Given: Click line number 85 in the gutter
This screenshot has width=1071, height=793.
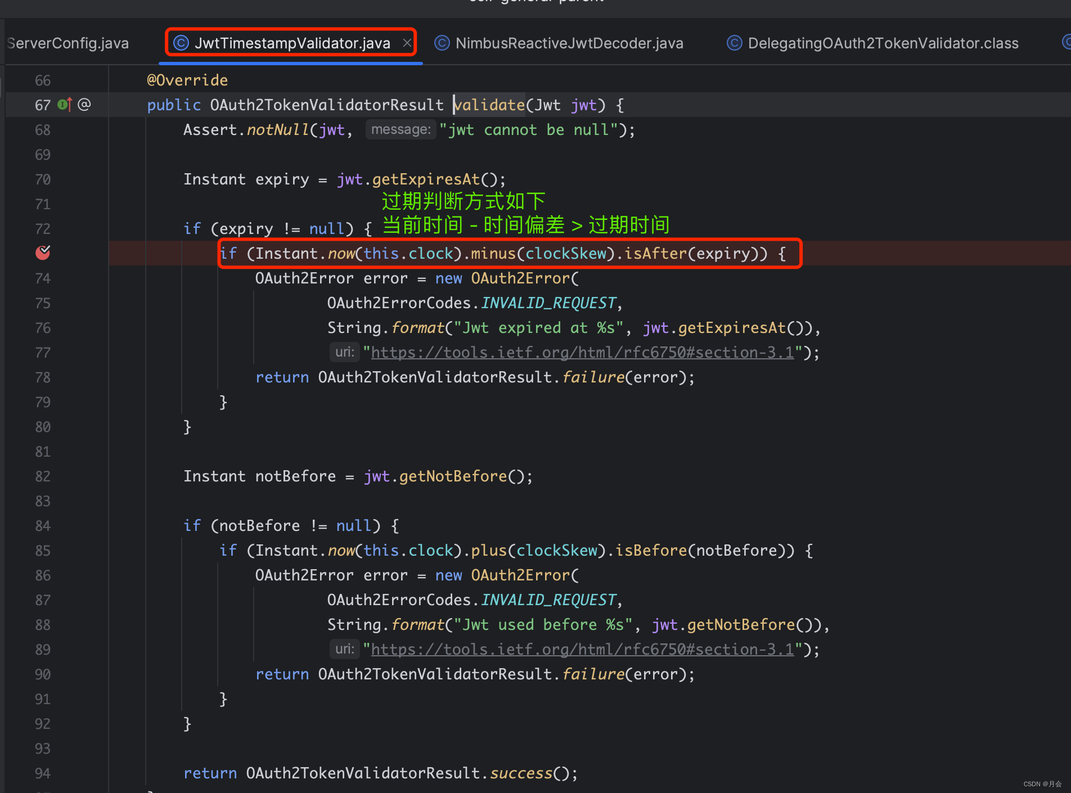Looking at the screenshot, I should 43,551.
